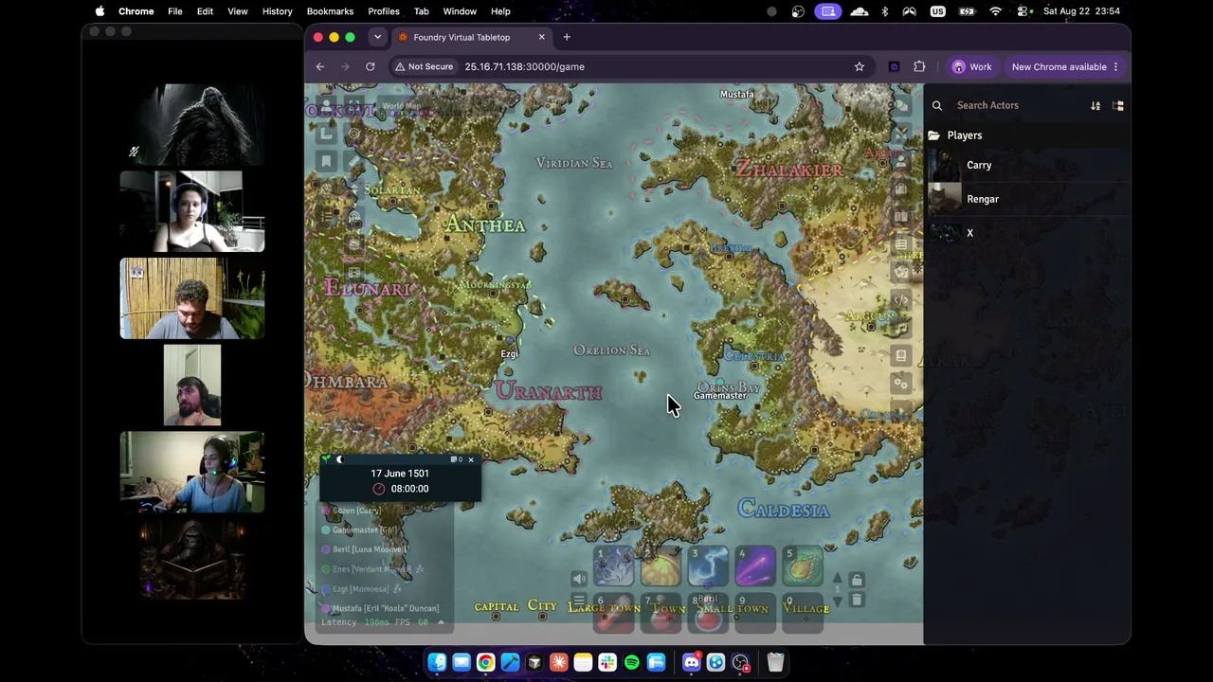Open the Journal sidebar tab
Viewport: 1213px width, 682px height.
pos(901,217)
